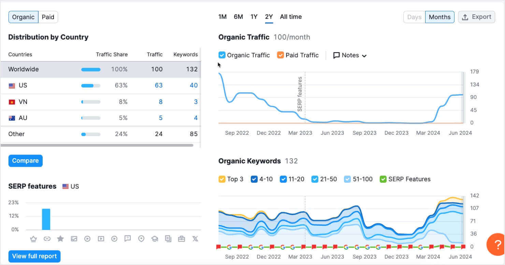The height and width of the screenshot is (265, 505).
Task: Enable the Paid Traffic checkbox
Action: [281, 55]
